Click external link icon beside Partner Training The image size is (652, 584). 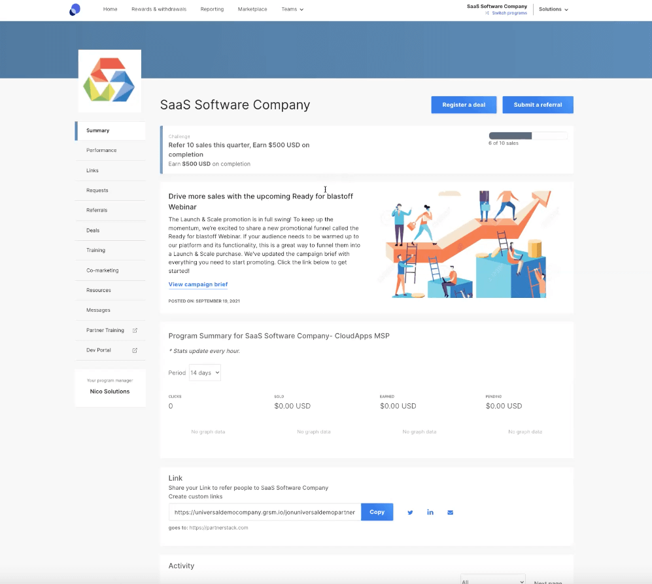[135, 330]
